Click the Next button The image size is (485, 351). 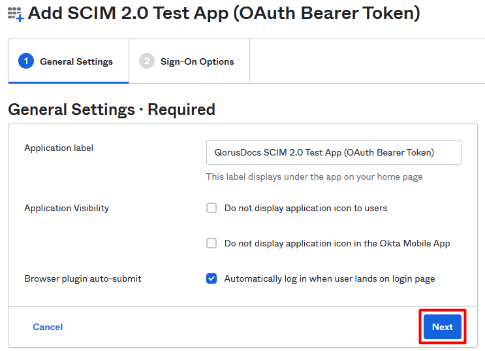[x=443, y=327]
